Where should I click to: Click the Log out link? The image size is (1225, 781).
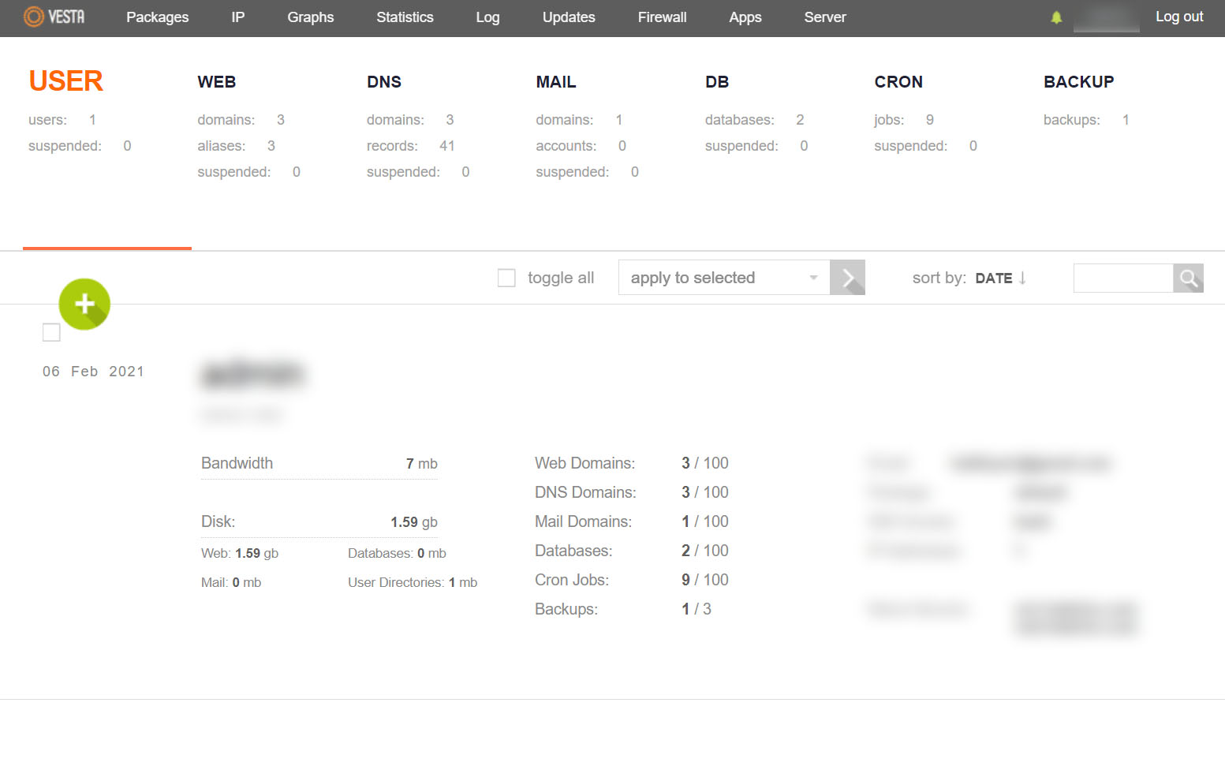[x=1178, y=17]
